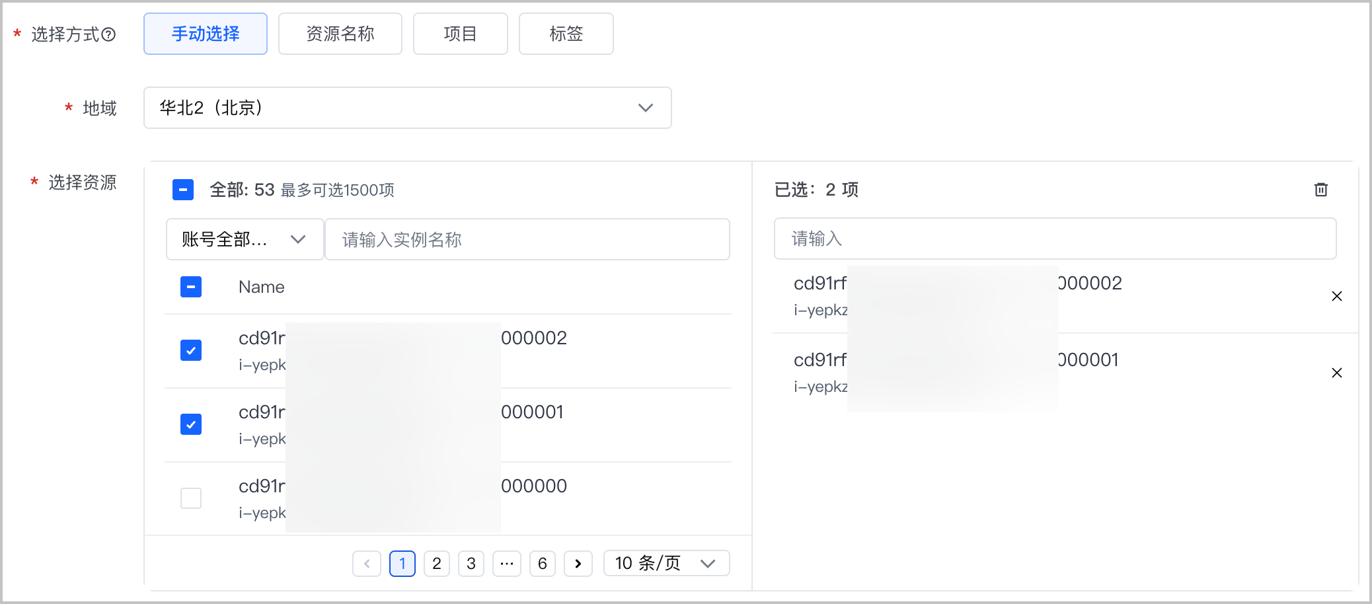Click the trash icon to clear selected items
The image size is (1372, 604).
[1320, 190]
